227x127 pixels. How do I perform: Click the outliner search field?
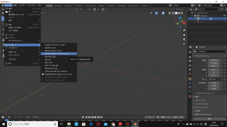(x=210, y=9)
